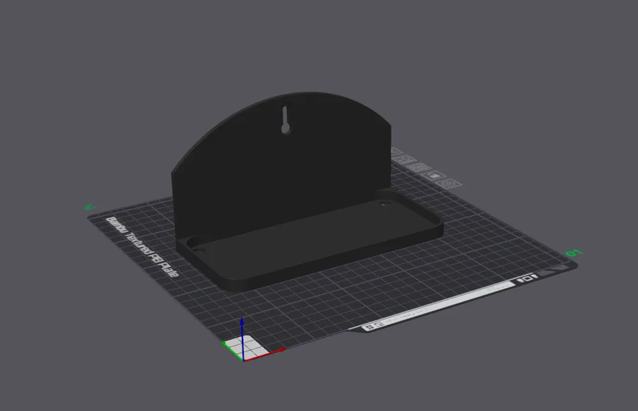Click the Bambu logo mark on the plate edge

click(378, 324)
